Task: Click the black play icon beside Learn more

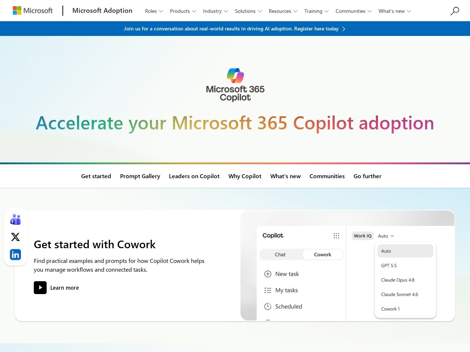Action: click(x=40, y=287)
